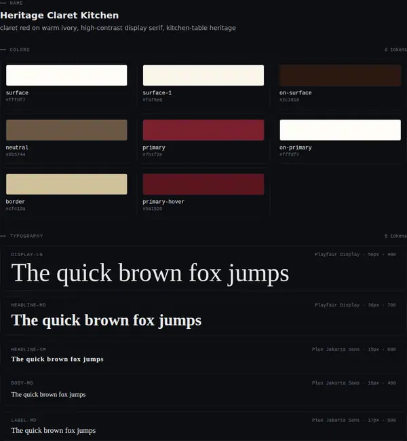Click the 'on-primary' token name
The width and height of the screenshot is (407, 441).
tap(296, 147)
